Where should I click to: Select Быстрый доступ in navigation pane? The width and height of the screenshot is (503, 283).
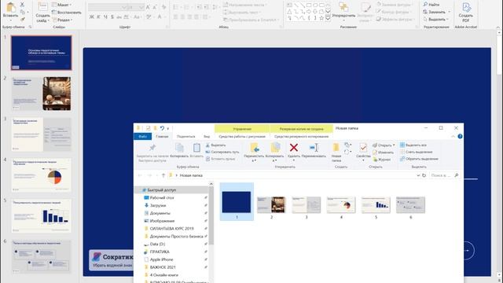[x=172, y=190]
